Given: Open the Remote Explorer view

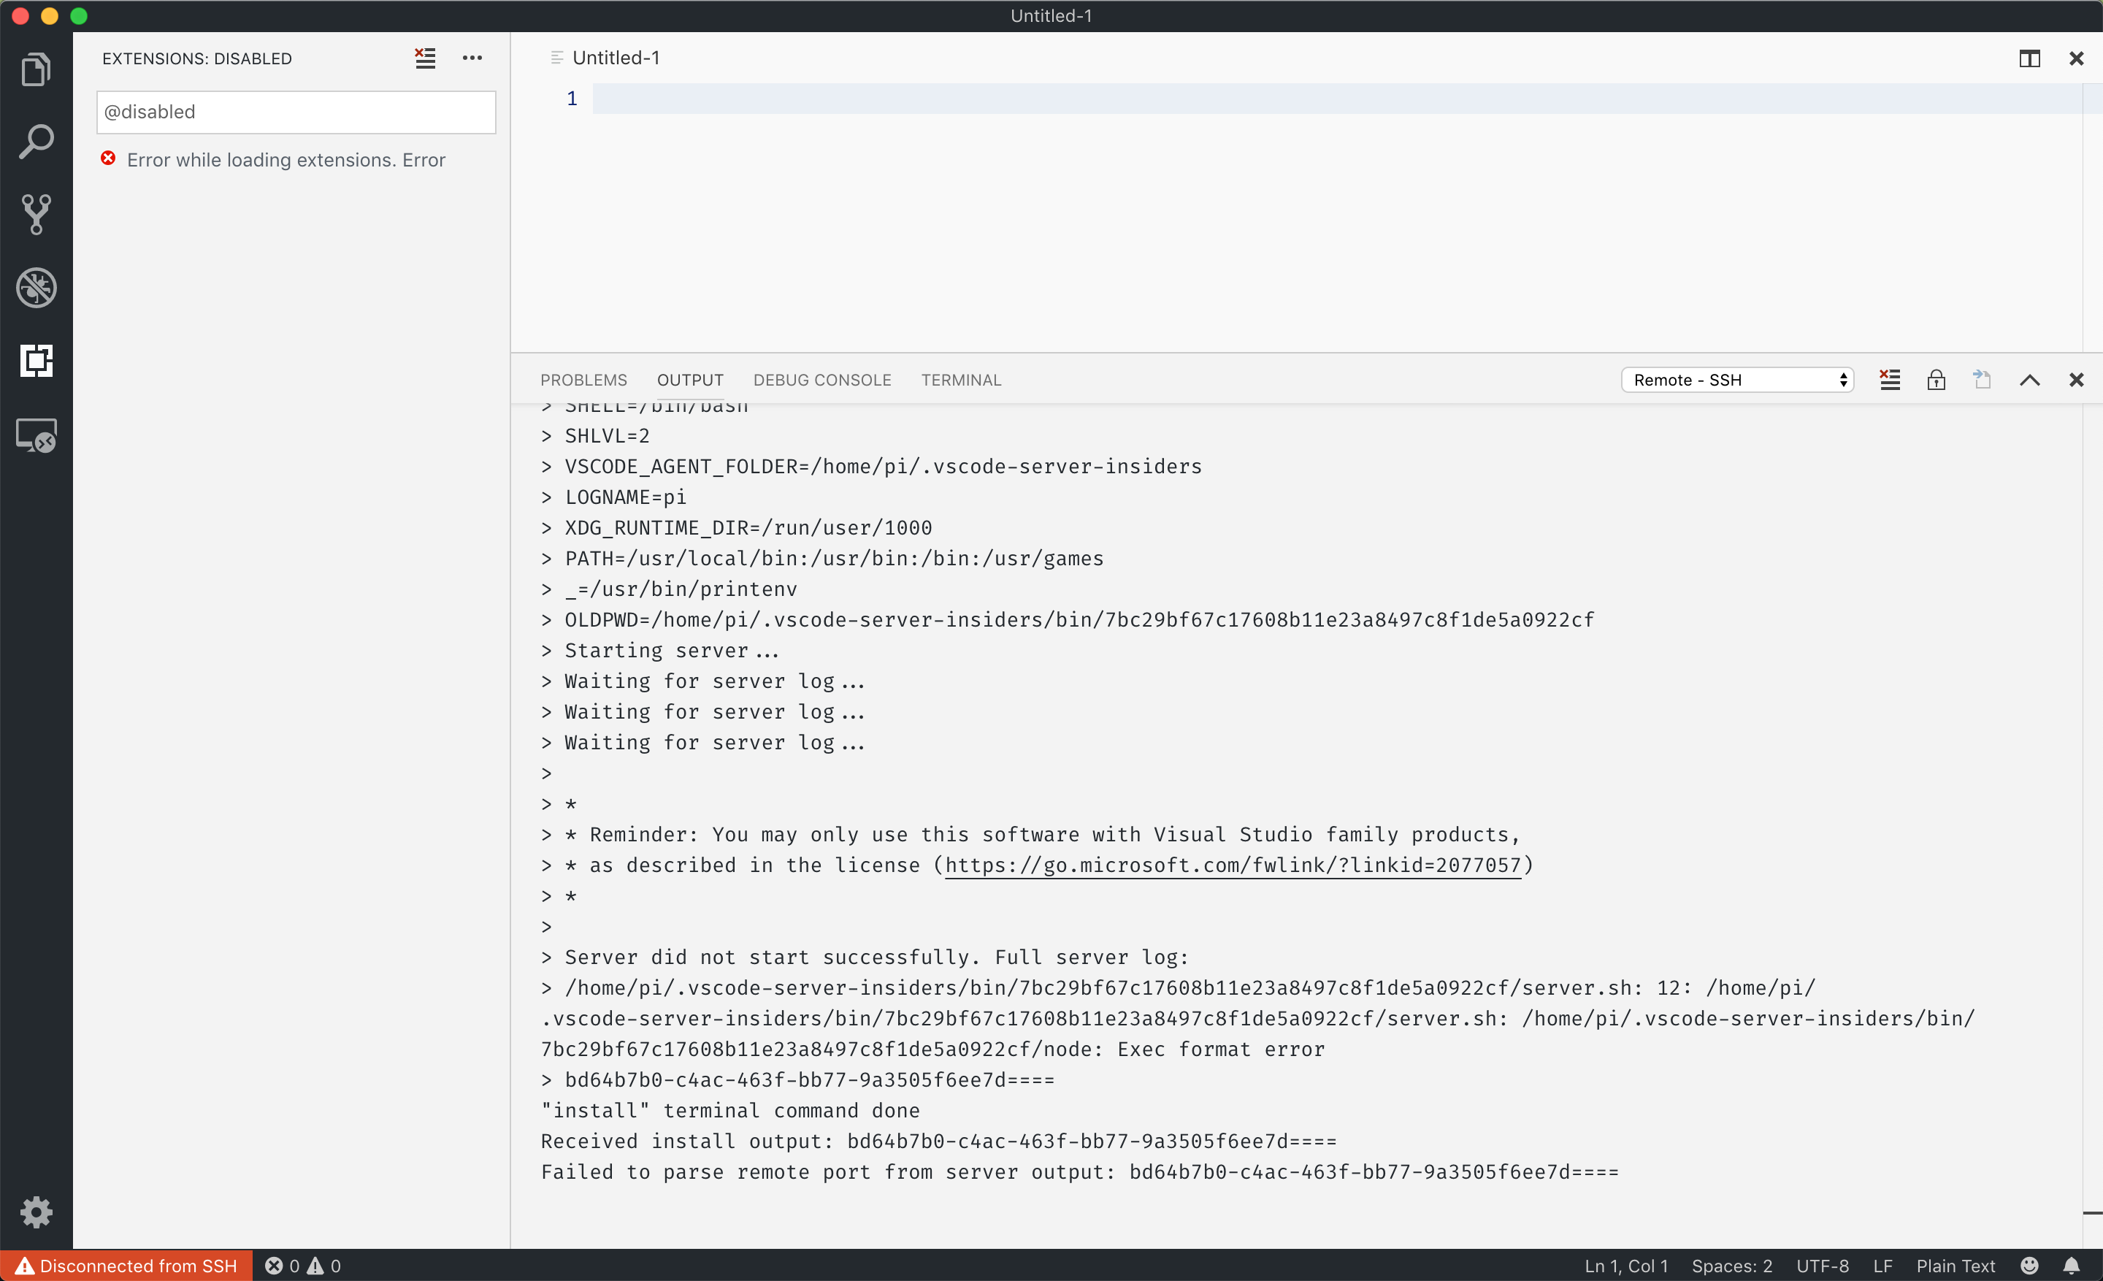Looking at the screenshot, I should 37,435.
